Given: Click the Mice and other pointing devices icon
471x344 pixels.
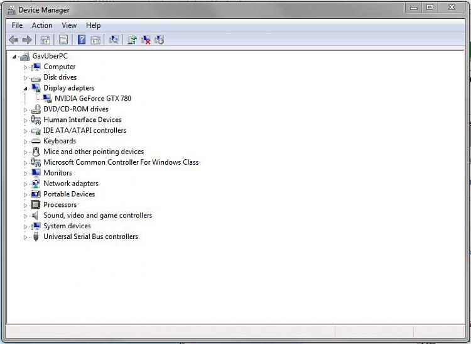Looking at the screenshot, I should pyautogui.click(x=36, y=152).
